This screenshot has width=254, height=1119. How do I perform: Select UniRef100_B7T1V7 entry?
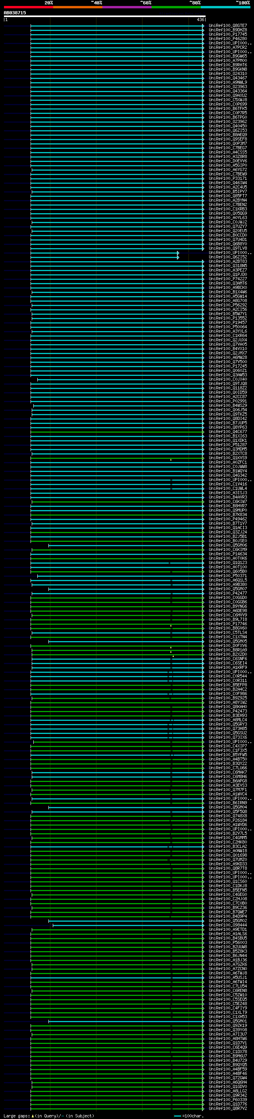(x=227, y=524)
